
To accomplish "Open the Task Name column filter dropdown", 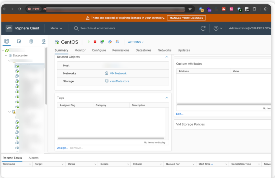I will [x=30, y=164].
